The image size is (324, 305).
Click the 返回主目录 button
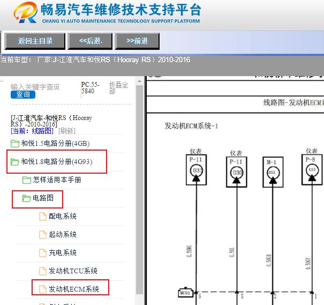[35, 41]
